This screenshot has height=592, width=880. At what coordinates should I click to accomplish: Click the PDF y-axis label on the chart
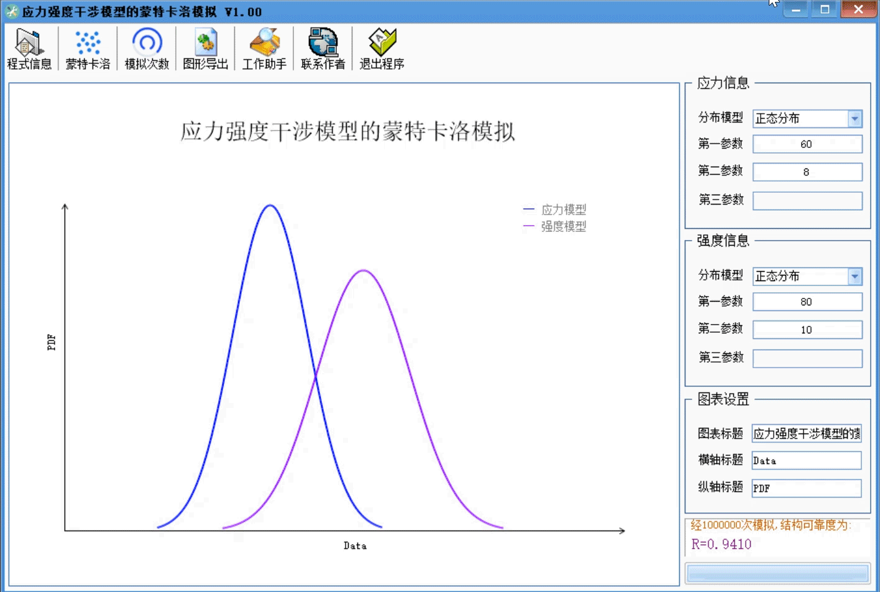[x=52, y=343]
